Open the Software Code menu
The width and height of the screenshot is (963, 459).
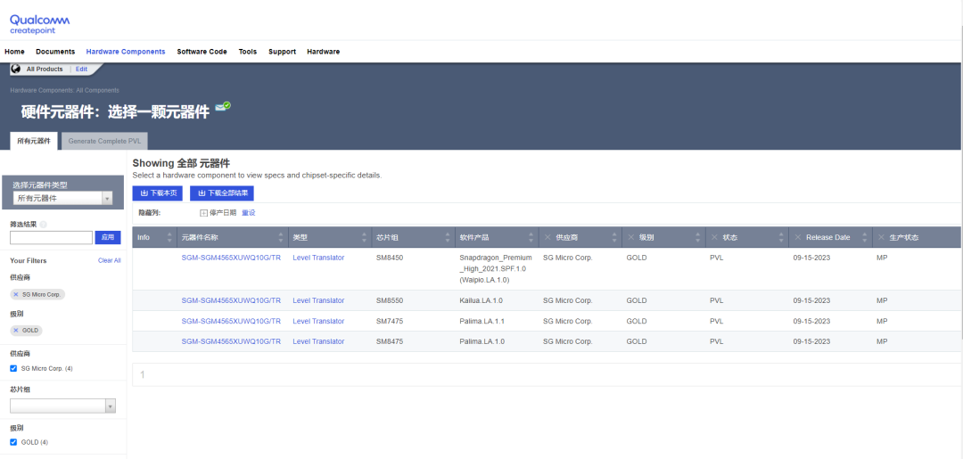tap(202, 52)
